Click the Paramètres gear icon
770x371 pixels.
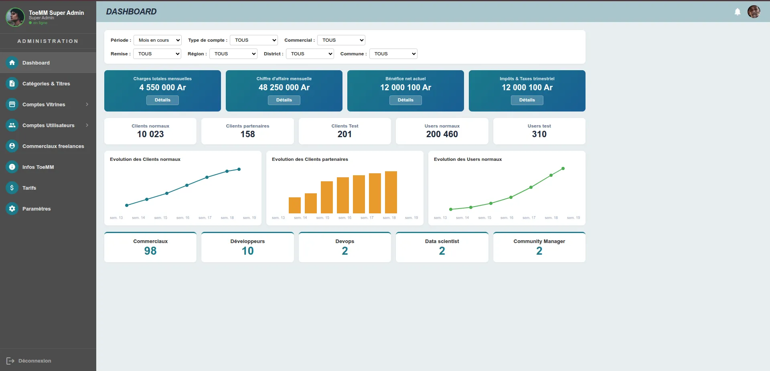pos(12,209)
